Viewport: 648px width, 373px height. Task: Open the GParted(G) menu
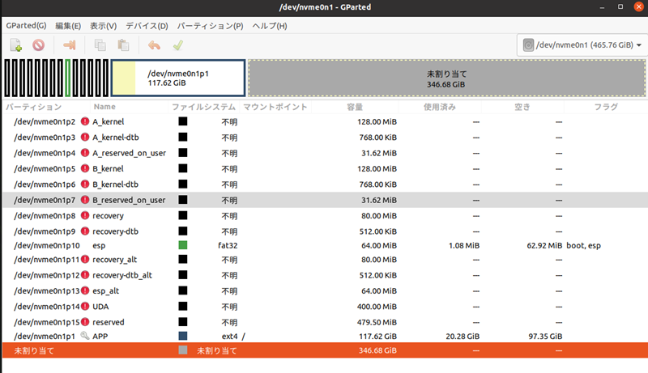(x=26, y=26)
